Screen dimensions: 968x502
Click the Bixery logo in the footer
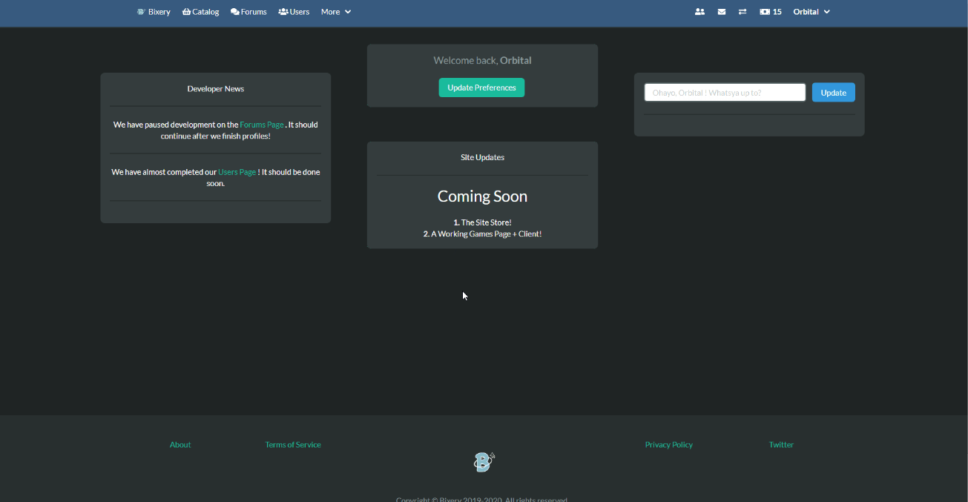484,462
